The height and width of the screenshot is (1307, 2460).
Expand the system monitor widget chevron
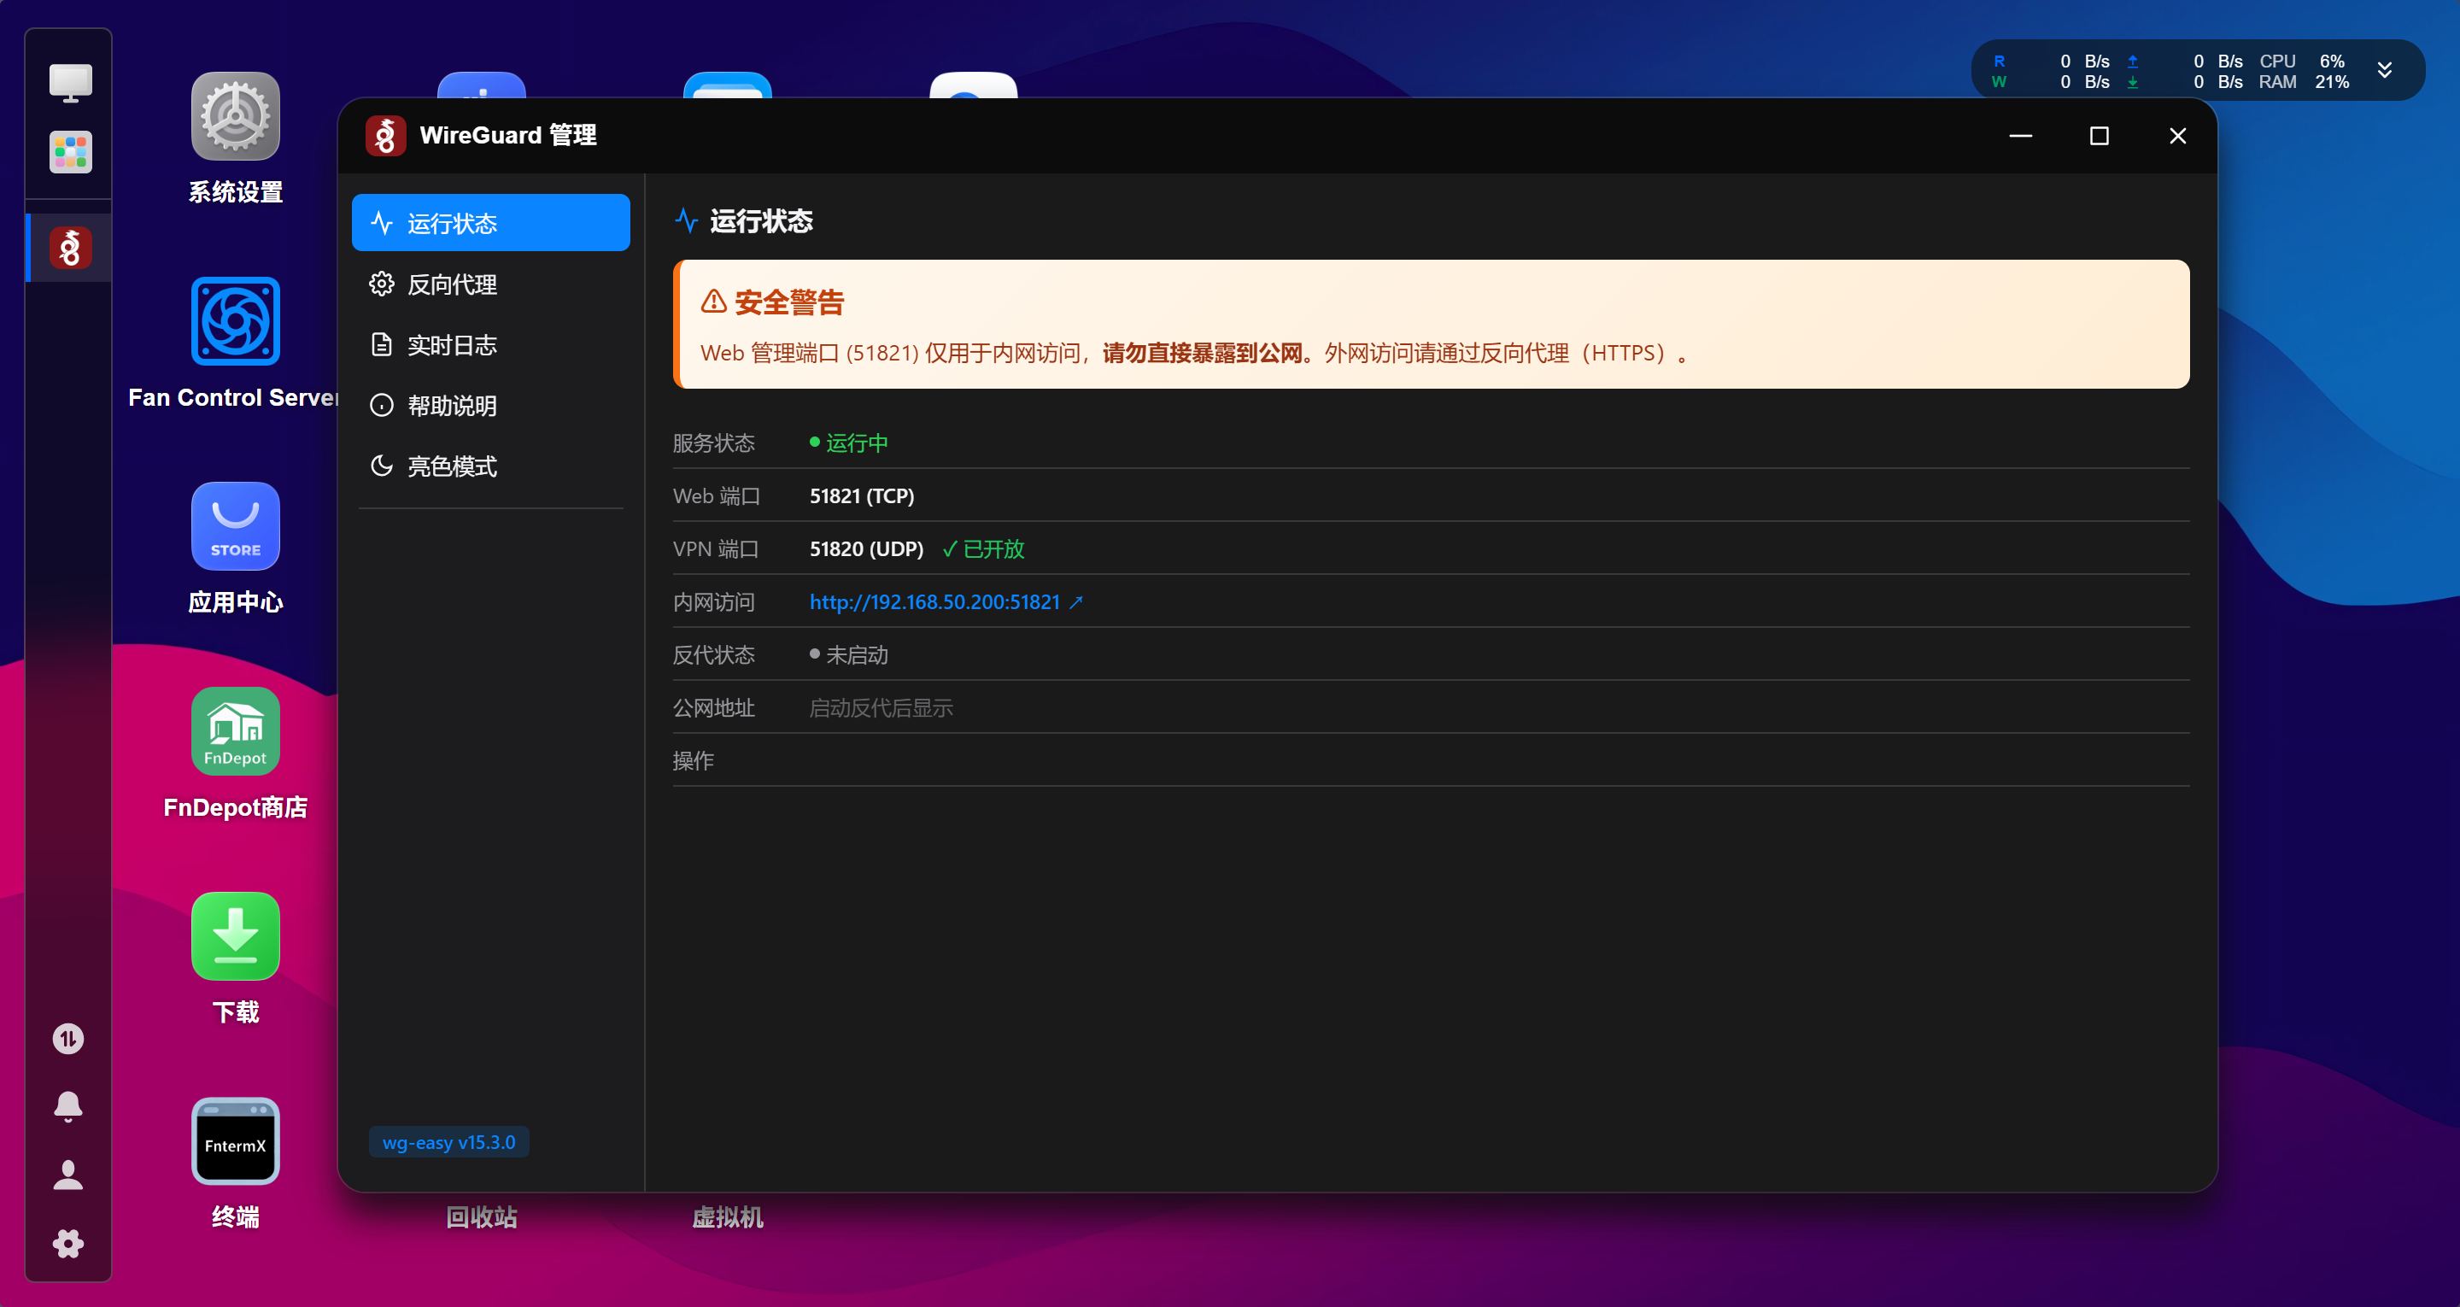2384,71
